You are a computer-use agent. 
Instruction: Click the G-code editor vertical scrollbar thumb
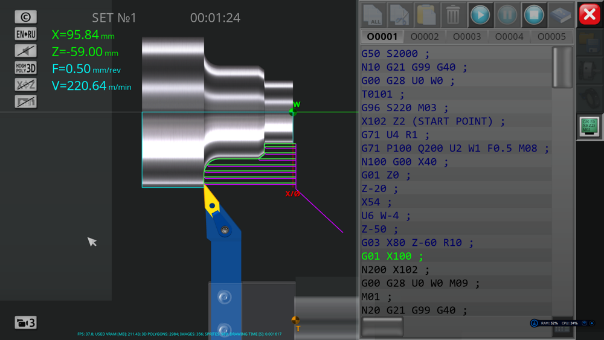coord(562,68)
